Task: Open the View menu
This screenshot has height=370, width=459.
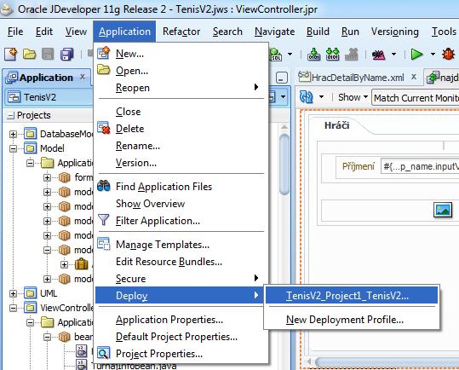Action: click(x=76, y=32)
